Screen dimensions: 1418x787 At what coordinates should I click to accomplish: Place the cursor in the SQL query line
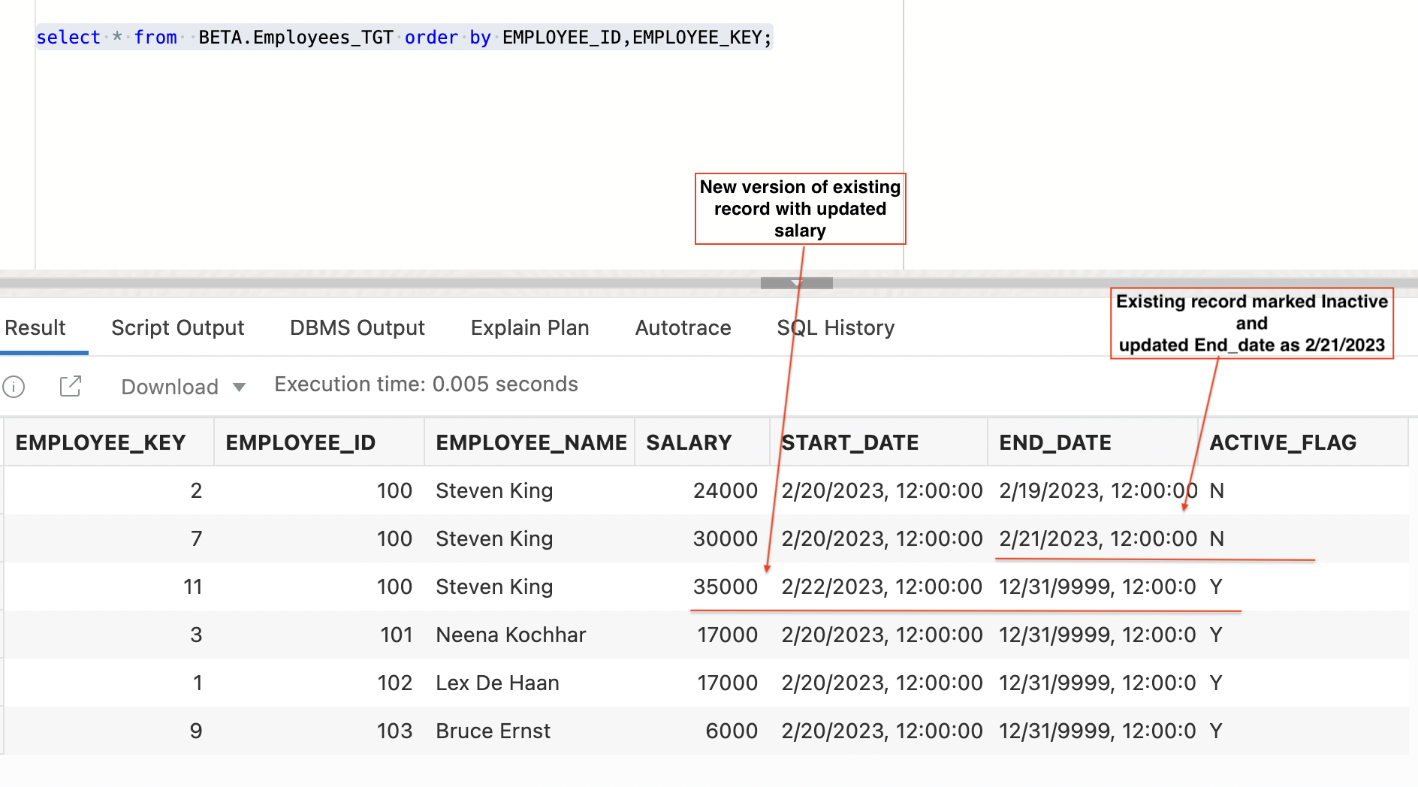[403, 37]
